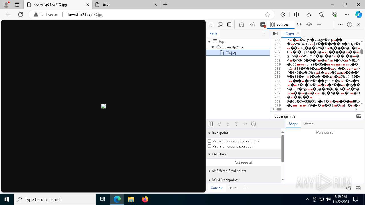Open the Console drawer tab
Screen dimensions: 365x205
coord(217,188)
